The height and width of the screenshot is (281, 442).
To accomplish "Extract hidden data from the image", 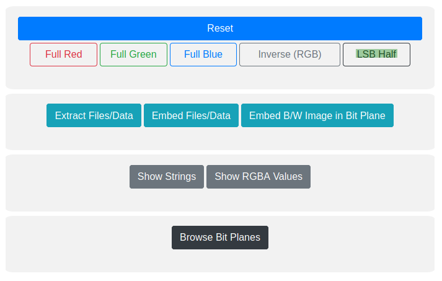I will (94, 115).
